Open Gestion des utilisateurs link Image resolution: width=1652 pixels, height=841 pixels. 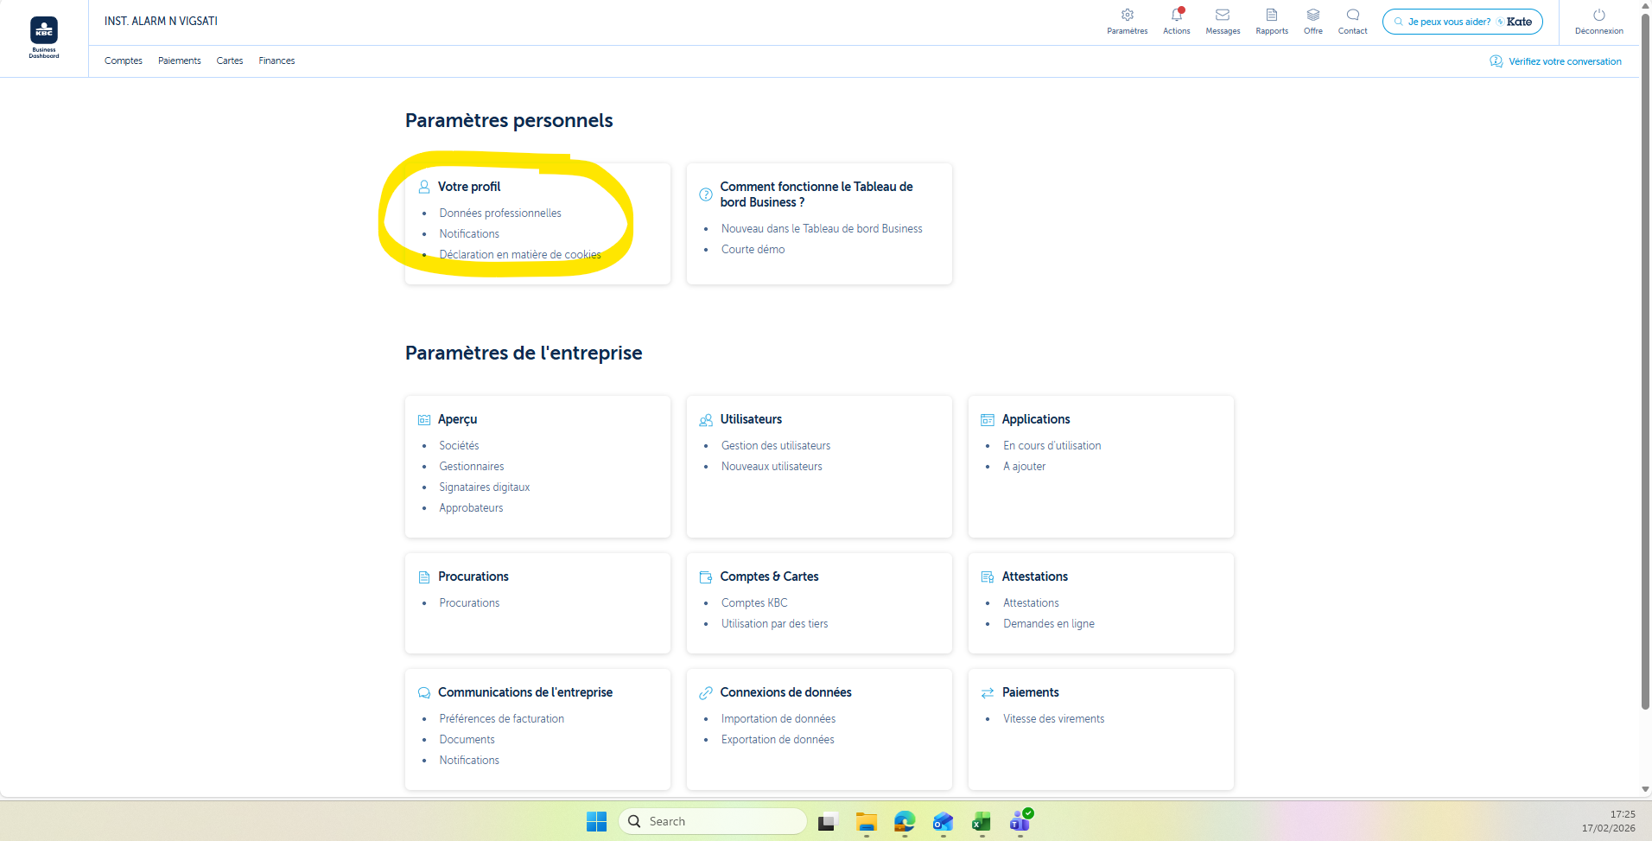coord(776,446)
